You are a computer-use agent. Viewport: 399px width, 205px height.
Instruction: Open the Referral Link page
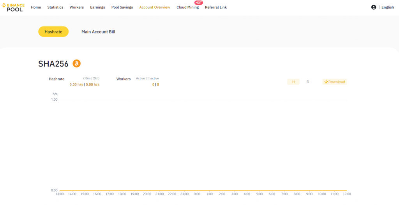[216, 7]
